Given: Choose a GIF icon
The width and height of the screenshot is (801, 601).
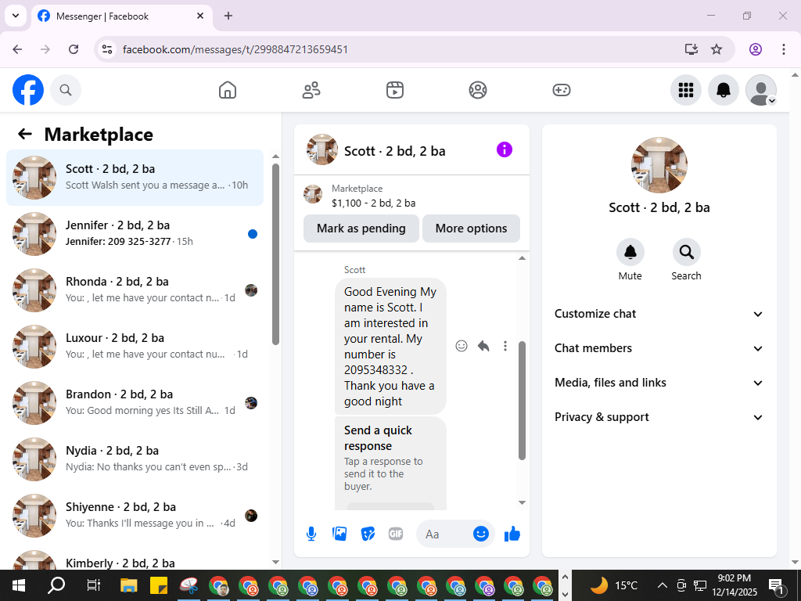Looking at the screenshot, I should 396,534.
